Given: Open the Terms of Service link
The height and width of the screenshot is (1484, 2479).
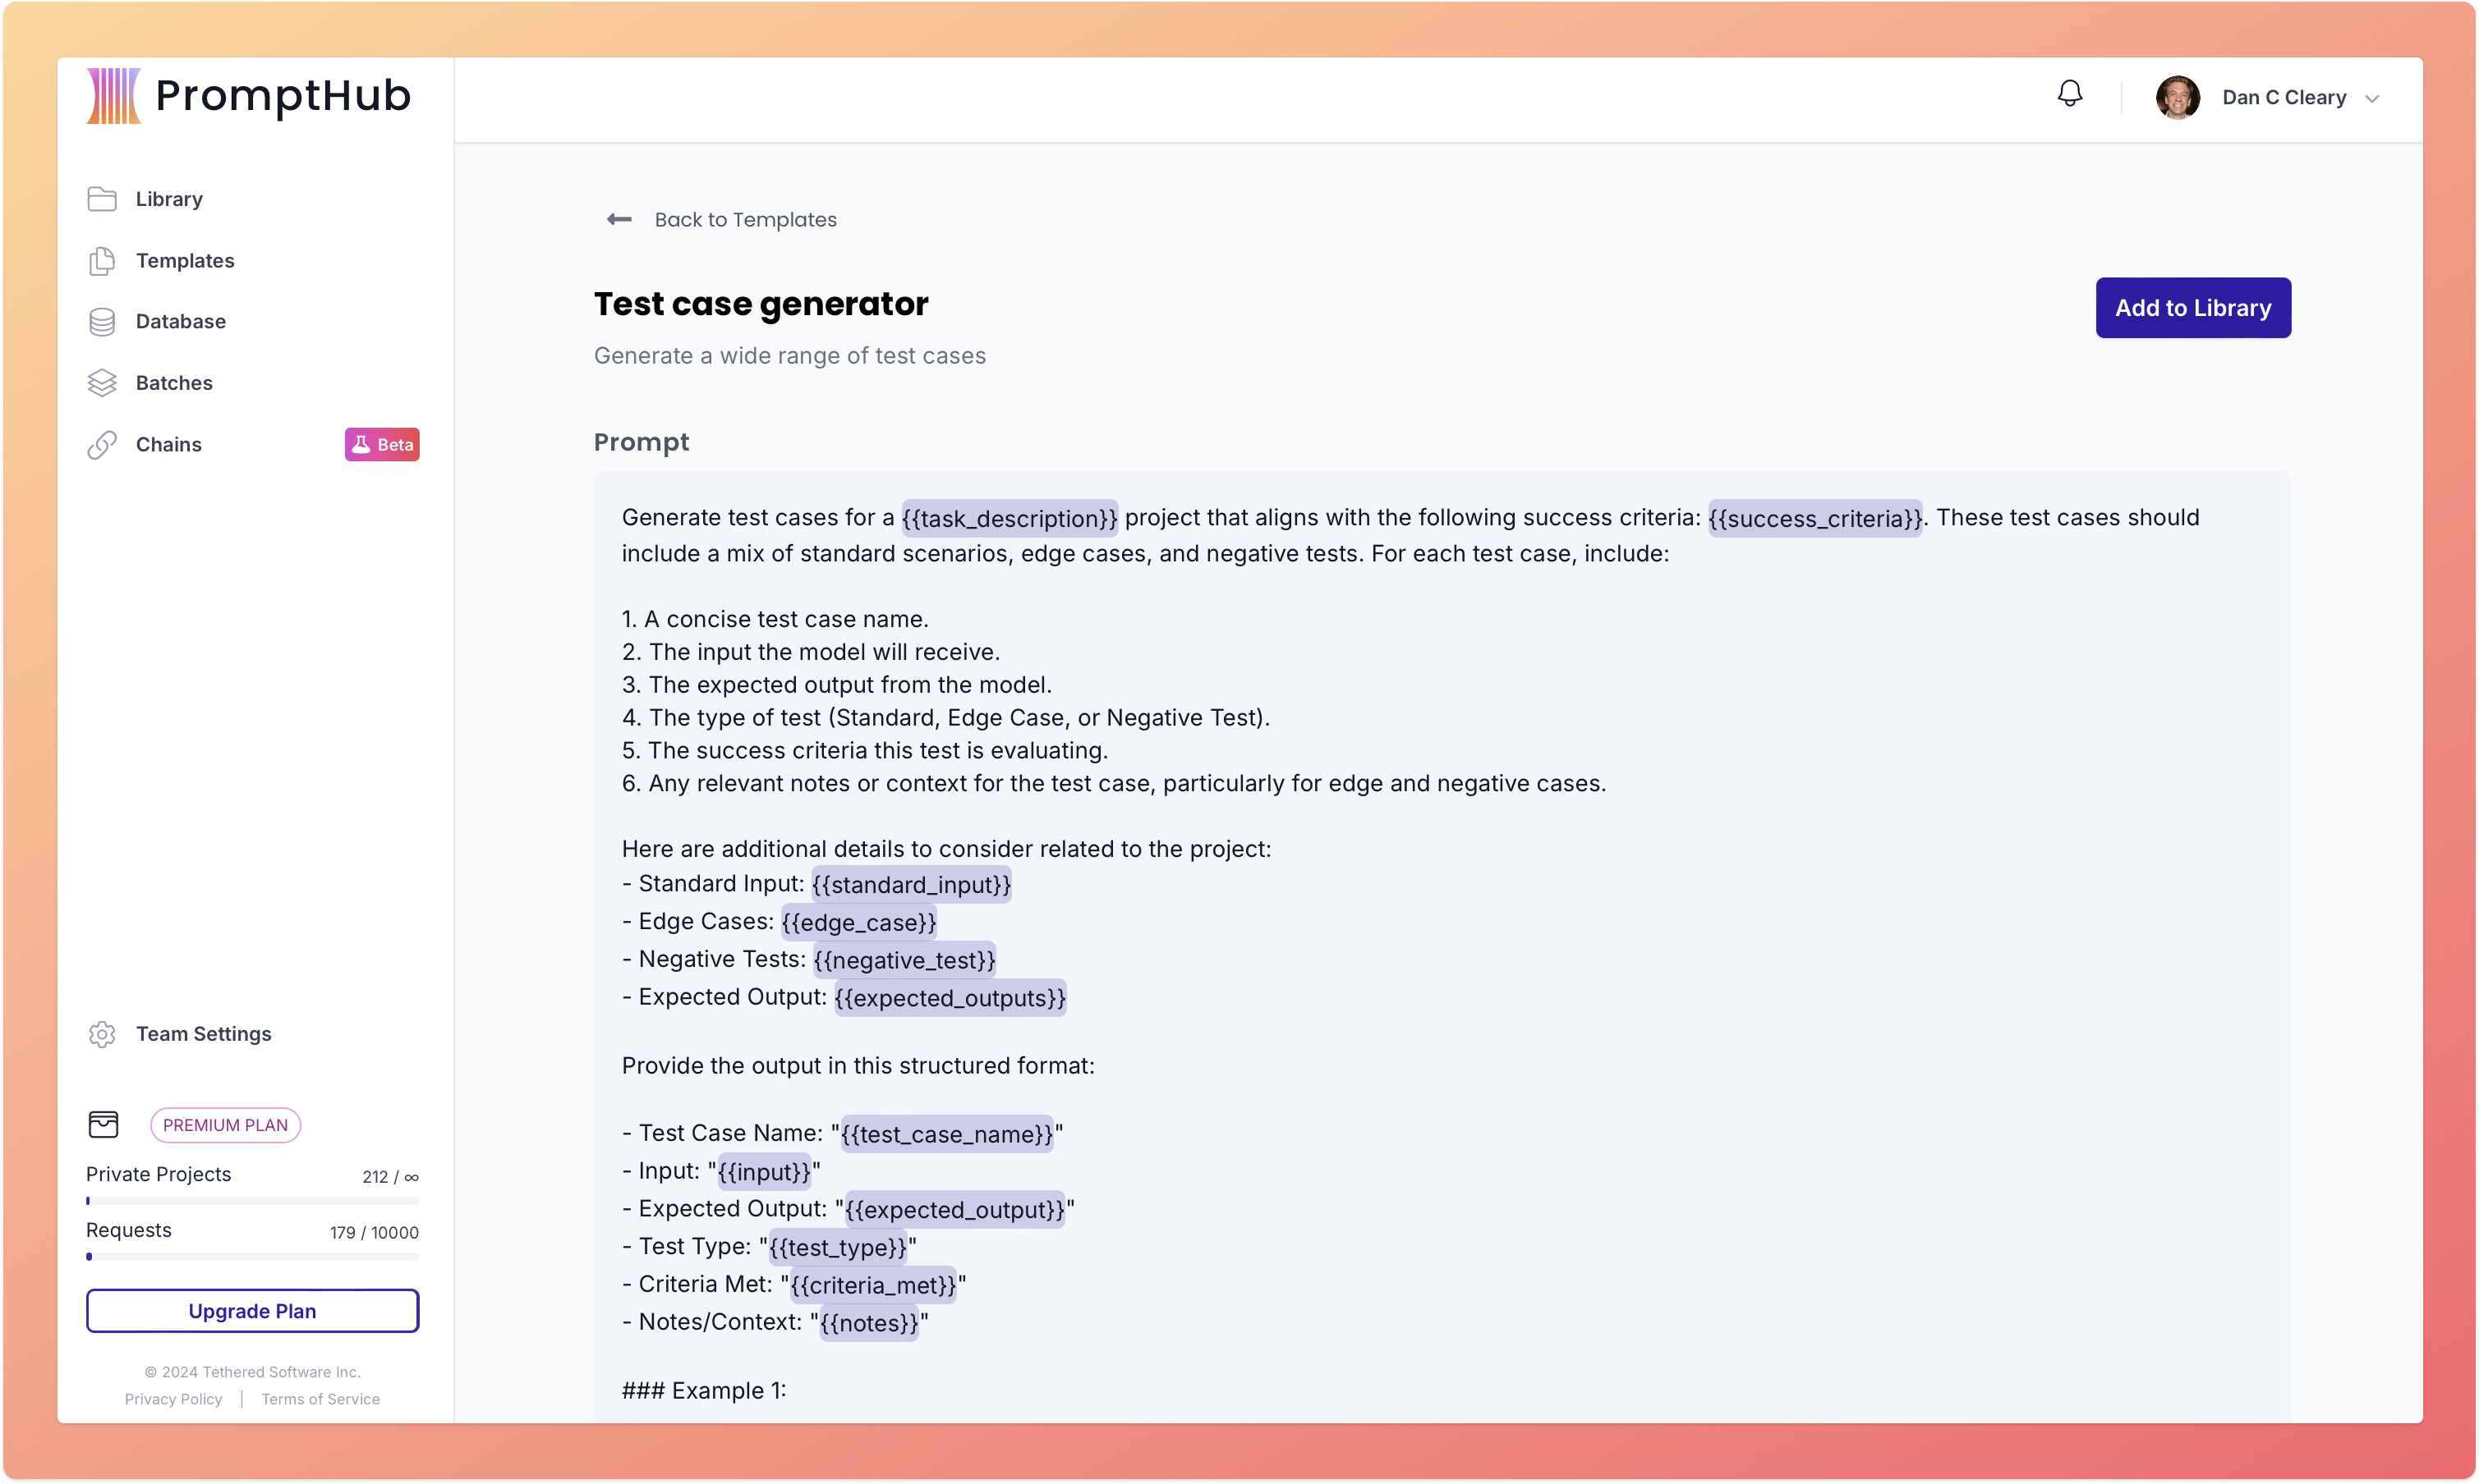Looking at the screenshot, I should 320,1400.
